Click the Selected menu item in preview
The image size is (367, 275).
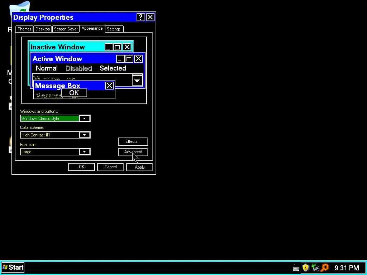pos(113,68)
